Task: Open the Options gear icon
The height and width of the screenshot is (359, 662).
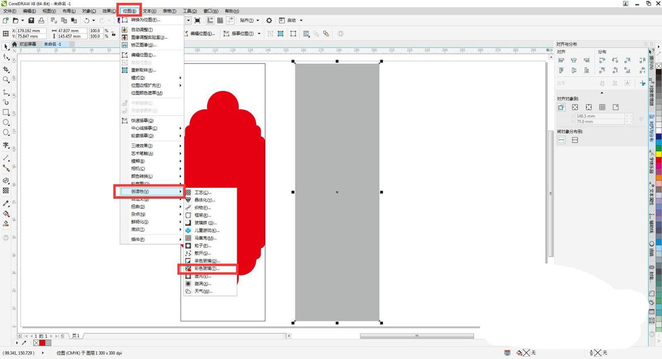Action: pyautogui.click(x=269, y=20)
